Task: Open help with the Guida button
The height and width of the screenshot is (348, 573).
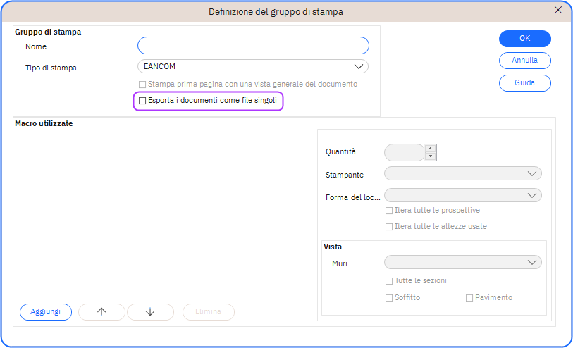Action: pyautogui.click(x=524, y=83)
